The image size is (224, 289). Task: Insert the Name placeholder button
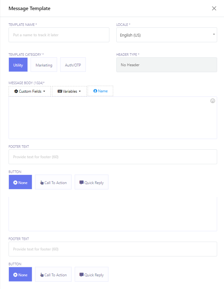tap(100, 91)
